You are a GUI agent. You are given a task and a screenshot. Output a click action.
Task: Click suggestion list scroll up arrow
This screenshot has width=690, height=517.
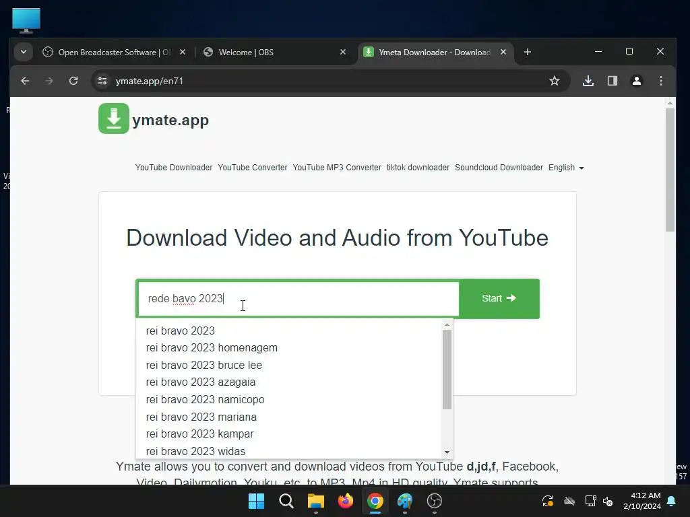447,324
